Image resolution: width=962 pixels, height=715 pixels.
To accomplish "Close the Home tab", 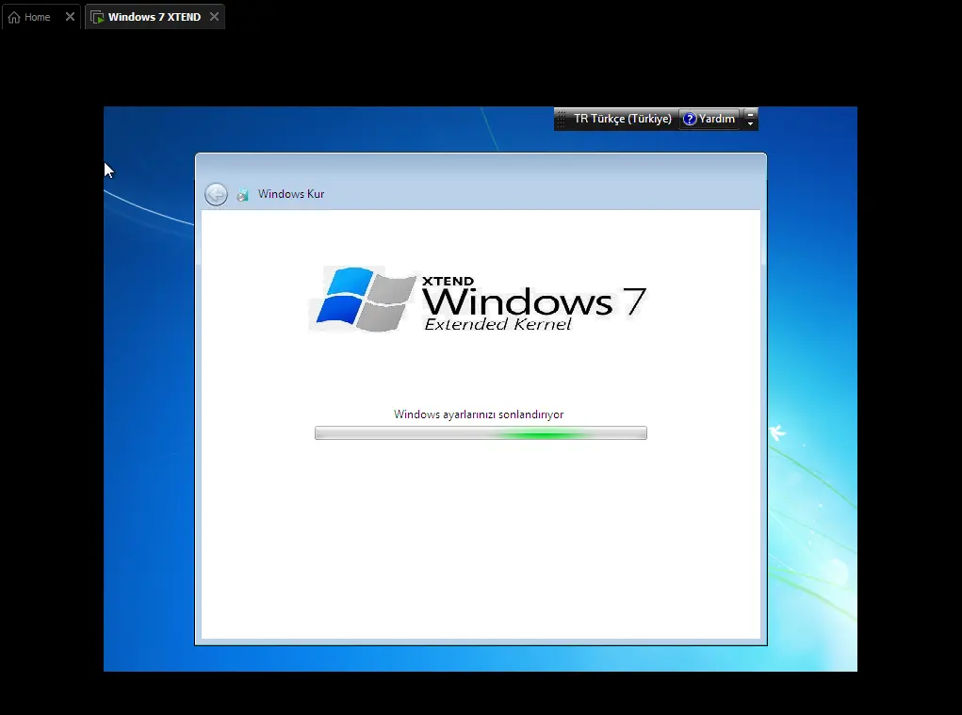I will pyautogui.click(x=70, y=17).
